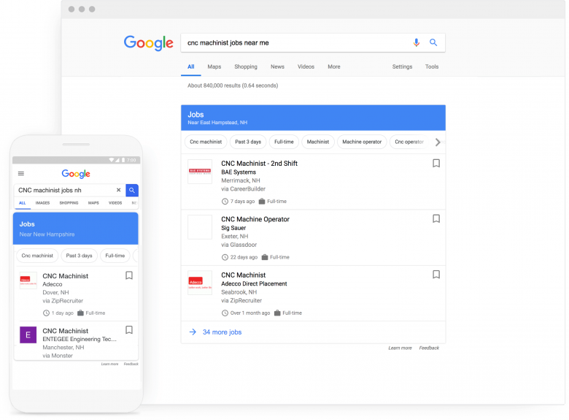Switch to IMAGES tab on phone
Image resolution: width=569 pixels, height=420 pixels.
42,203
